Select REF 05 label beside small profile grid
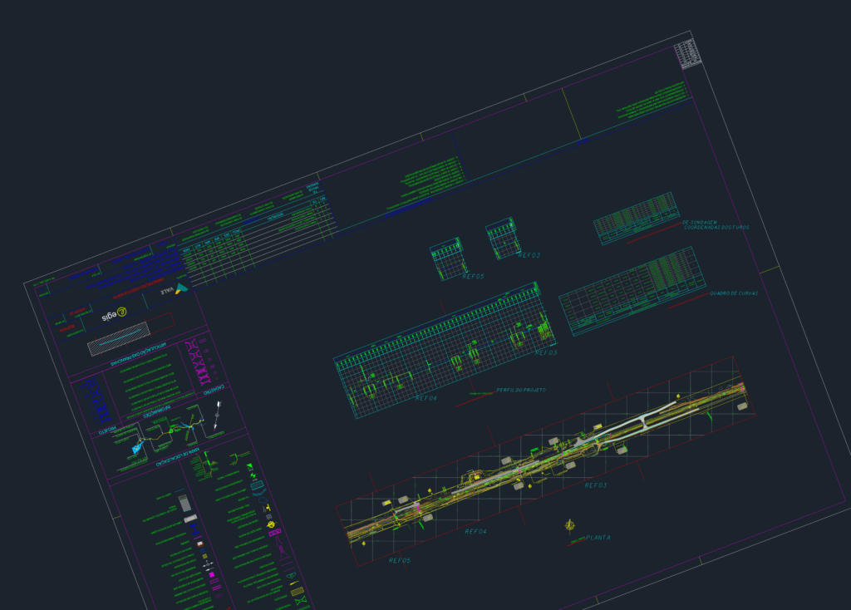 click(x=473, y=276)
